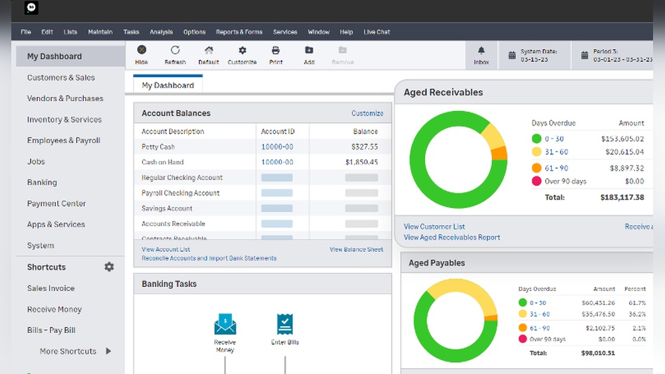Click the Payroll Checking Account row

(x=263, y=193)
